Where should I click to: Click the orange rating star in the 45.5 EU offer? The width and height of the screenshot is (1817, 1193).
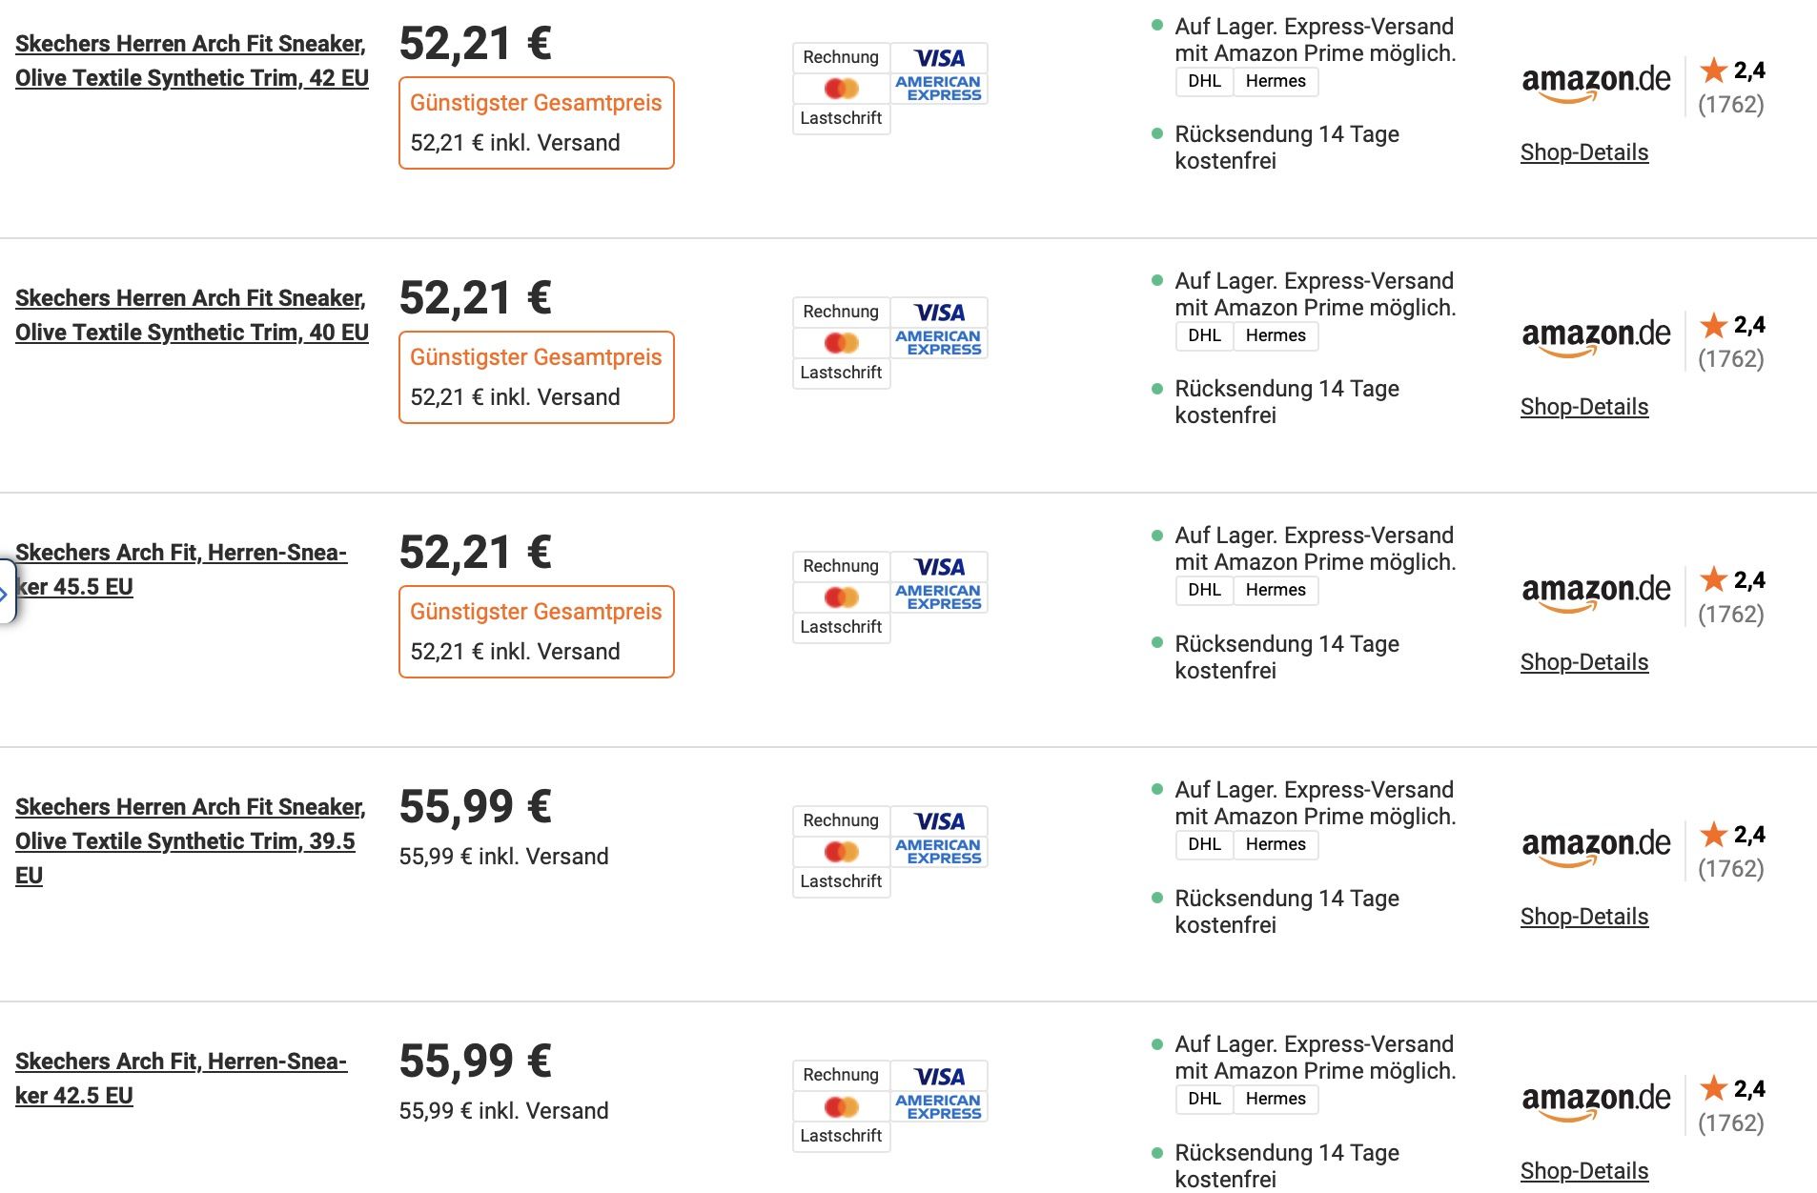click(1713, 579)
